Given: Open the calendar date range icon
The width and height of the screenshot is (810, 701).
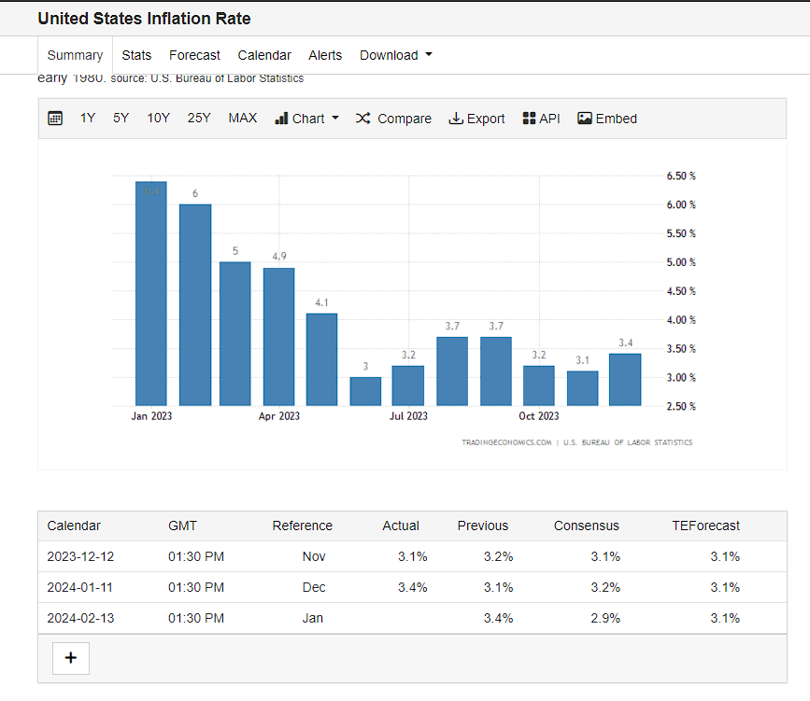Looking at the screenshot, I should 55,119.
